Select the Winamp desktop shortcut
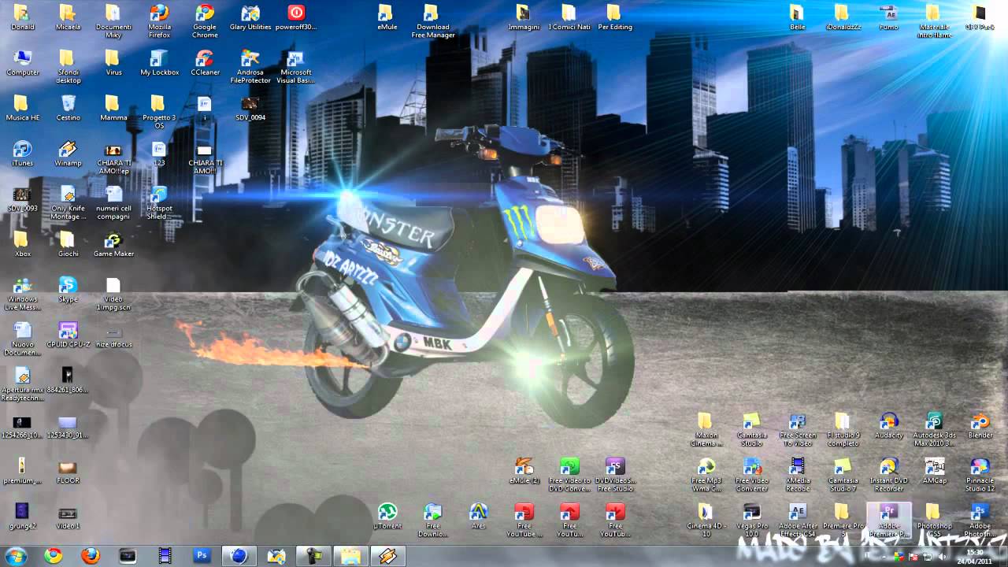Screen dimensions: 1008x567 [x=68, y=154]
